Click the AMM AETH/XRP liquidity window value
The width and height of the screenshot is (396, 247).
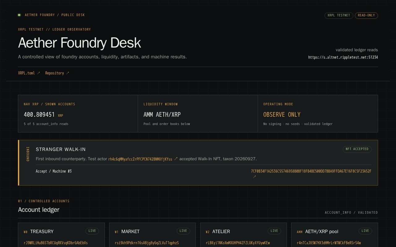coord(162,115)
